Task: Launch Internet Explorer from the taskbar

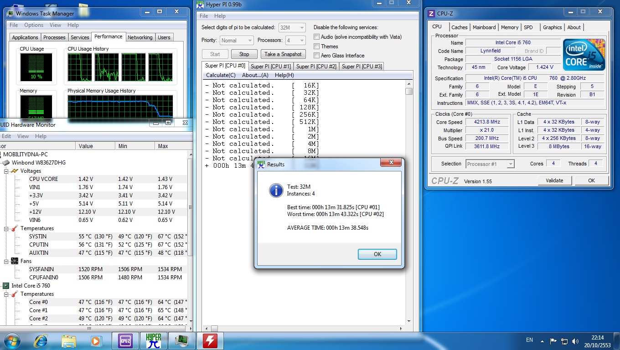Action: pyautogui.click(x=41, y=340)
